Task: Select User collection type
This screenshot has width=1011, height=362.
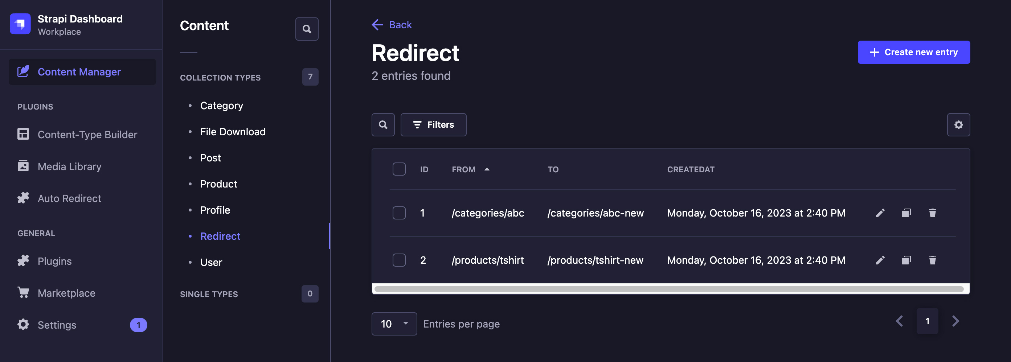Action: 211,262
